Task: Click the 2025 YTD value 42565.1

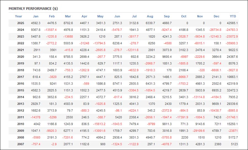Action: (233, 23)
